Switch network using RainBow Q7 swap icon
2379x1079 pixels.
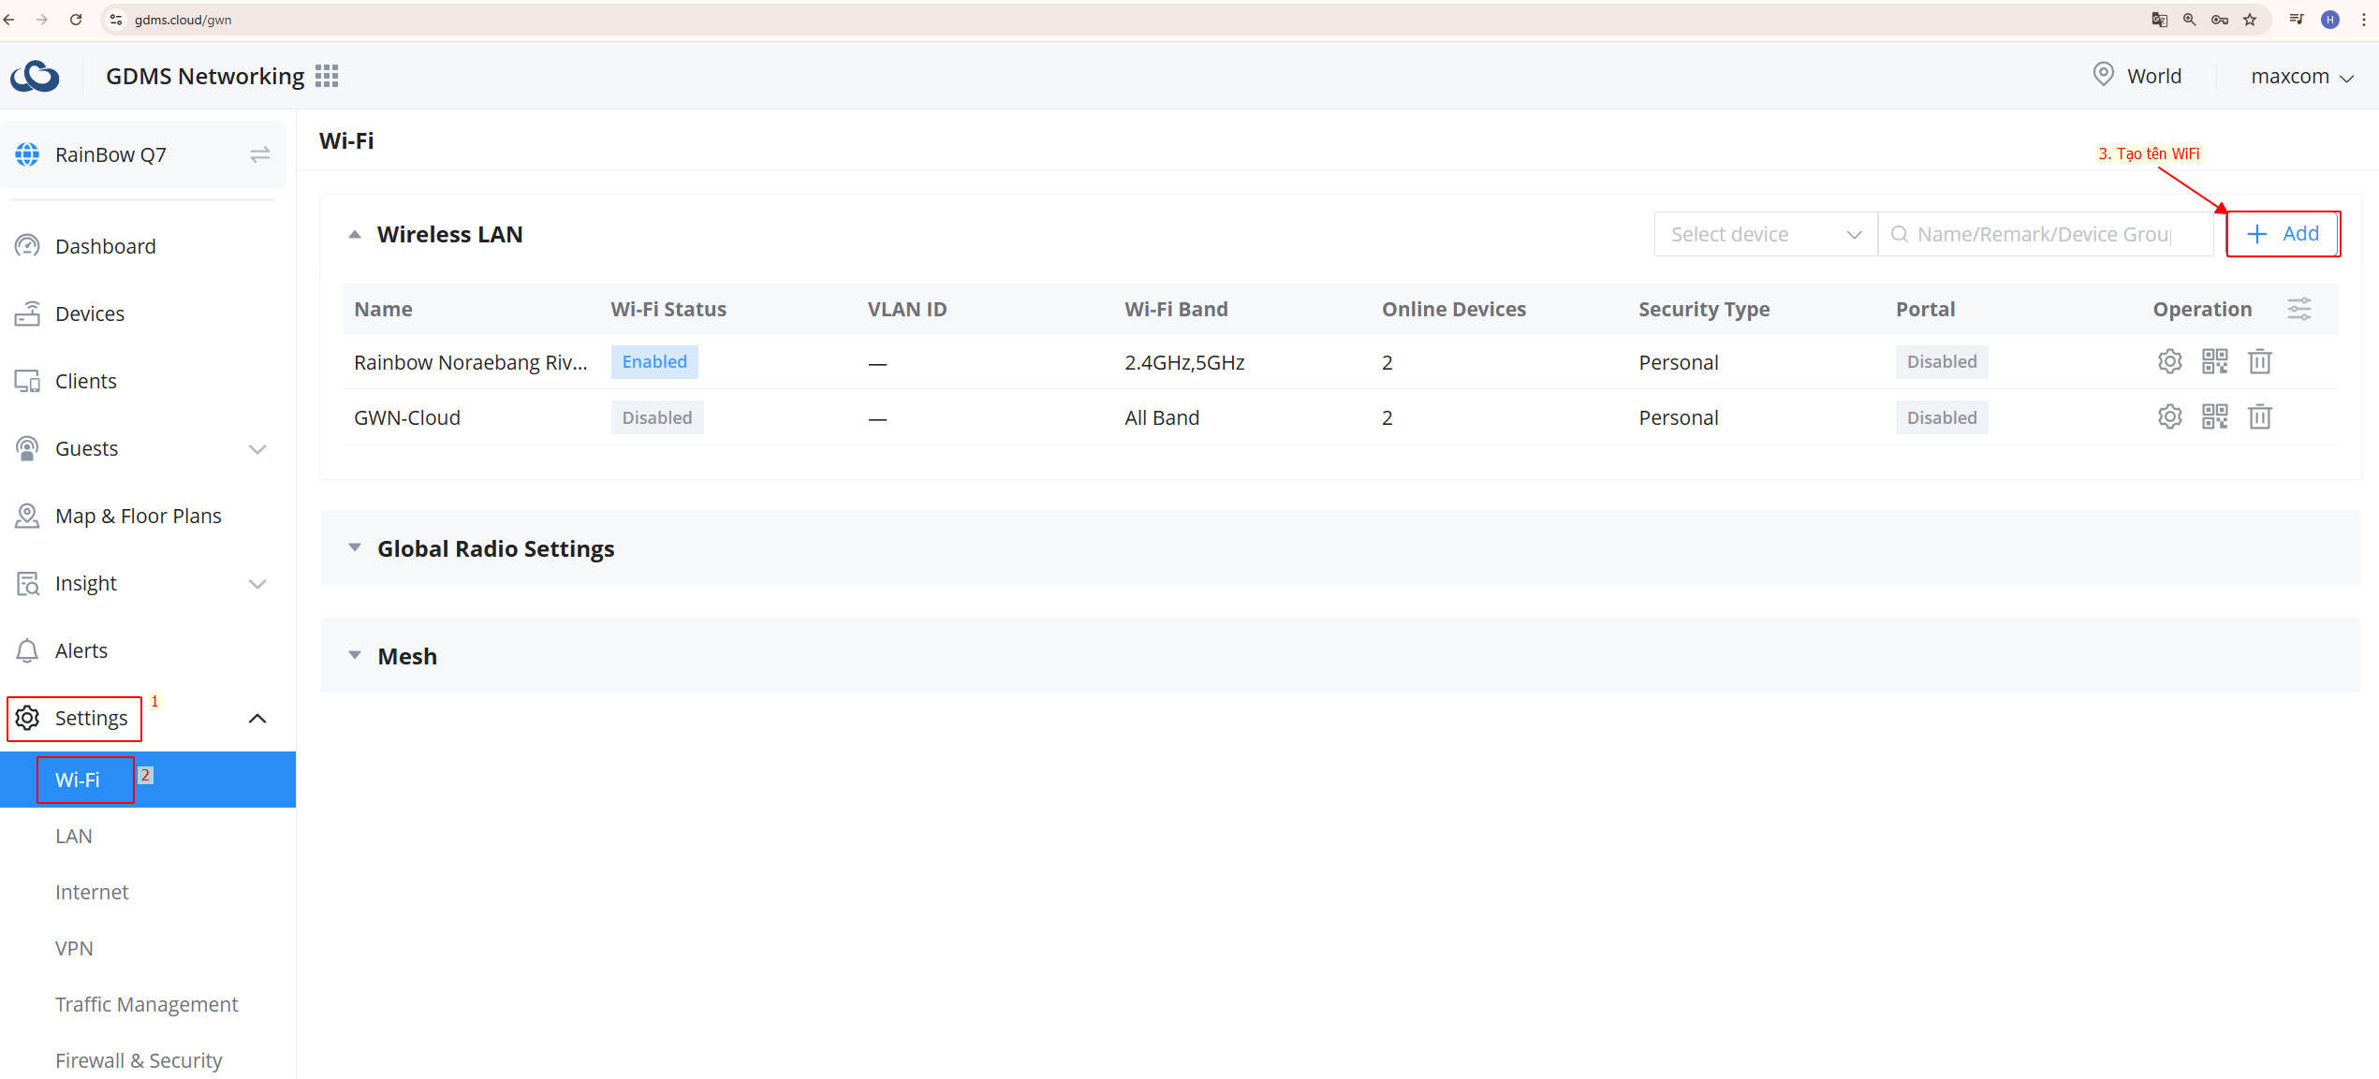coord(259,154)
